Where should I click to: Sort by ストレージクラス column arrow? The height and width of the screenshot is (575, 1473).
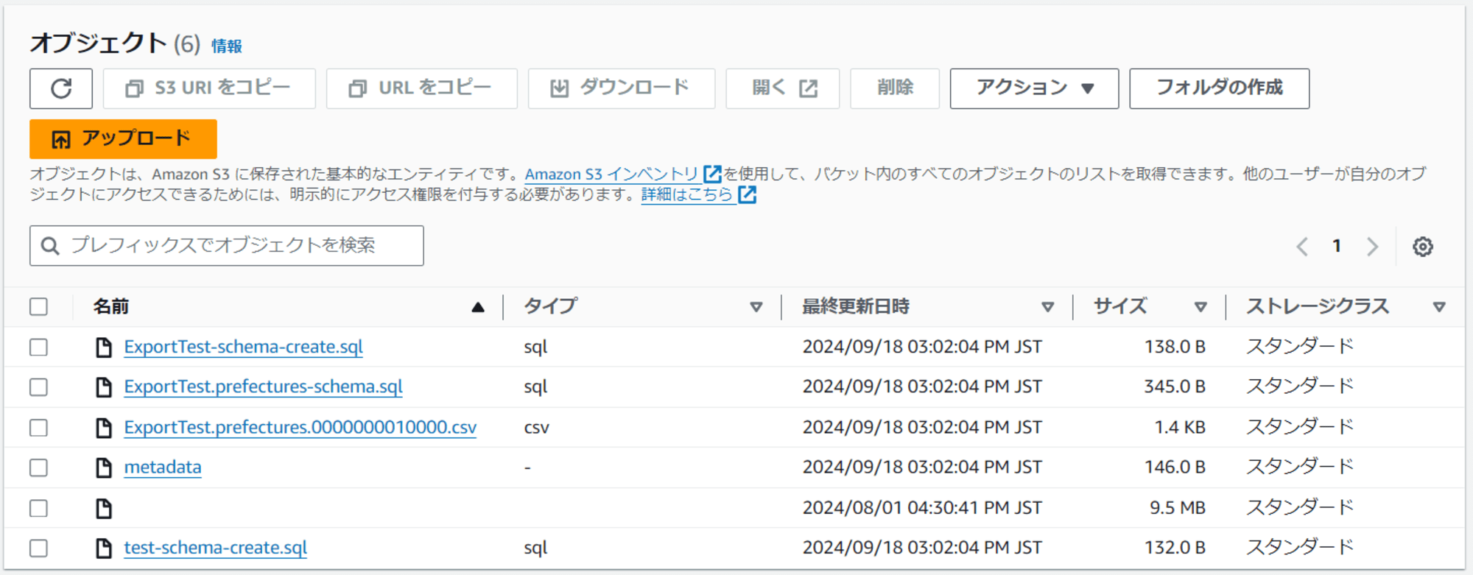point(1439,307)
